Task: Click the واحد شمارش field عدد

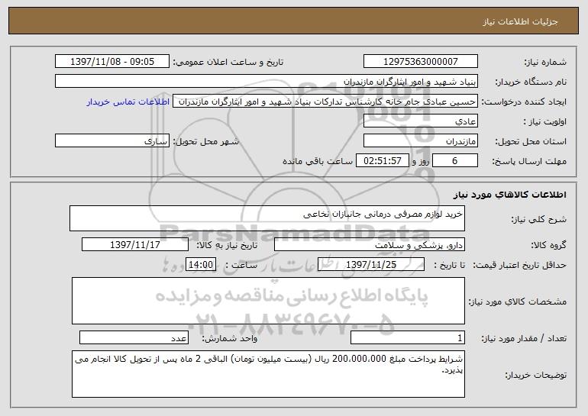Action: [x=134, y=337]
